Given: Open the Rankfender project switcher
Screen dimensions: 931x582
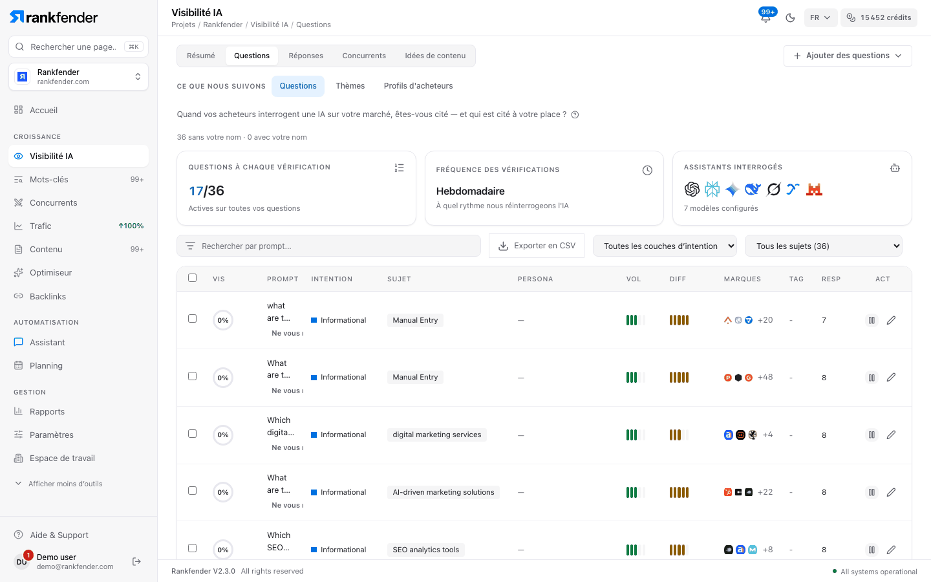Looking at the screenshot, I should click(78, 77).
